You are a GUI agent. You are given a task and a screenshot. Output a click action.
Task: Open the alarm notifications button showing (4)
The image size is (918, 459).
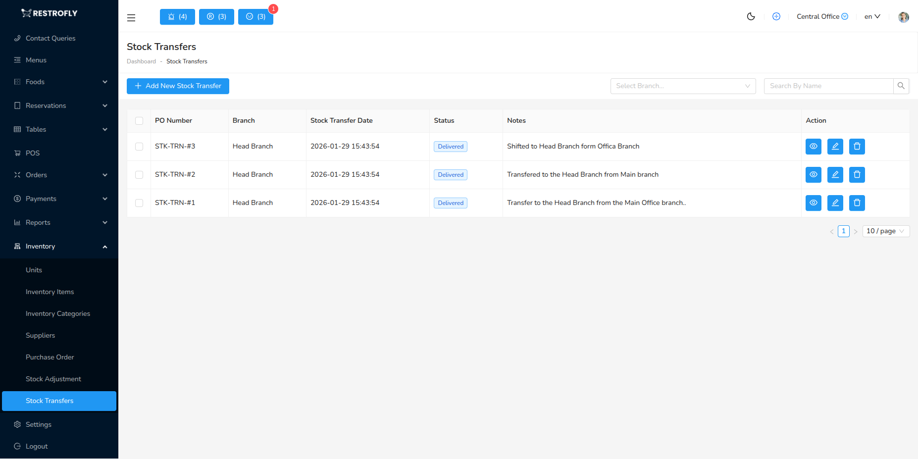click(x=177, y=16)
